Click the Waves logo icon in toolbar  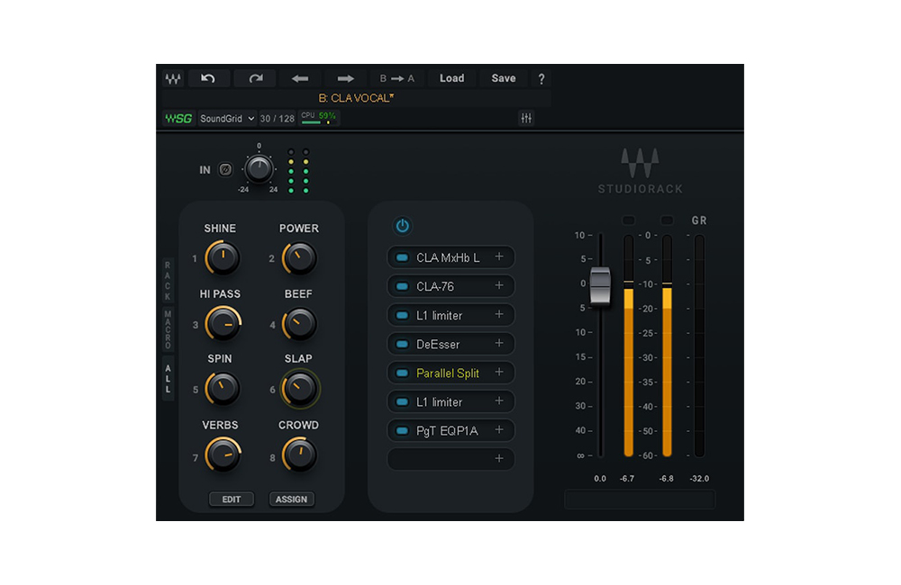click(x=172, y=78)
